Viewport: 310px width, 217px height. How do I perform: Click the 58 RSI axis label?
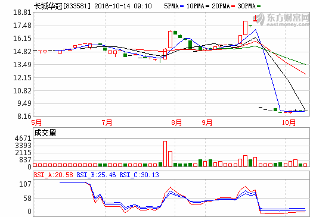point(27,199)
